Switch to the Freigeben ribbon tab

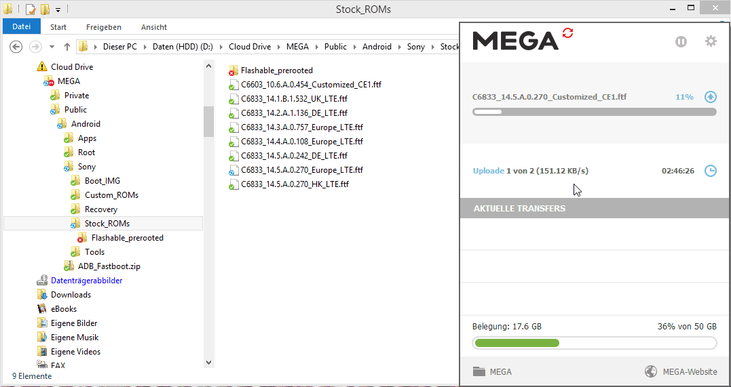[x=103, y=27]
